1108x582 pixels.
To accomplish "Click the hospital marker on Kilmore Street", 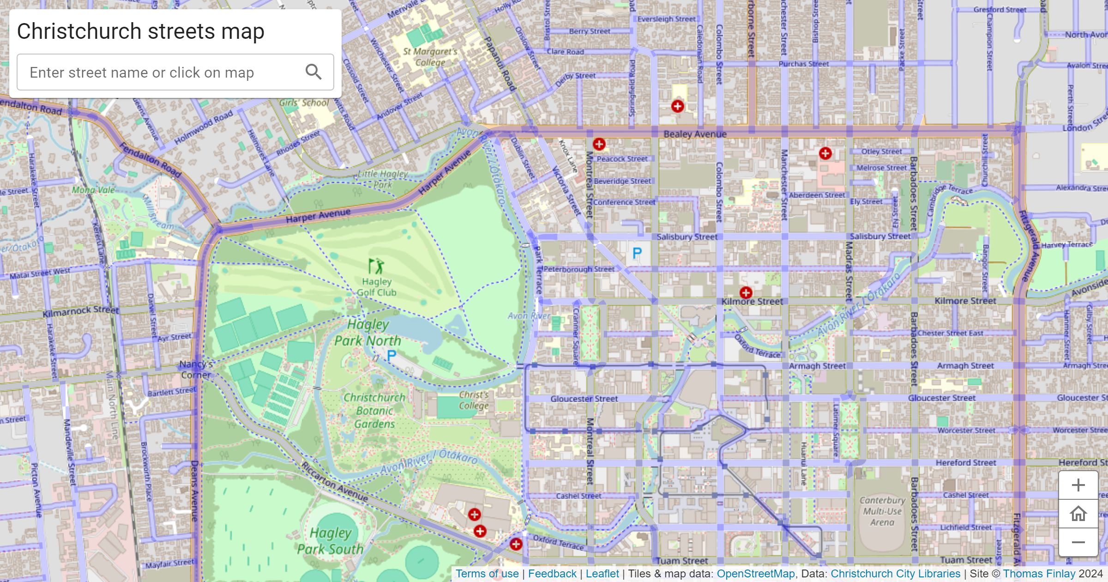I will pos(746,292).
